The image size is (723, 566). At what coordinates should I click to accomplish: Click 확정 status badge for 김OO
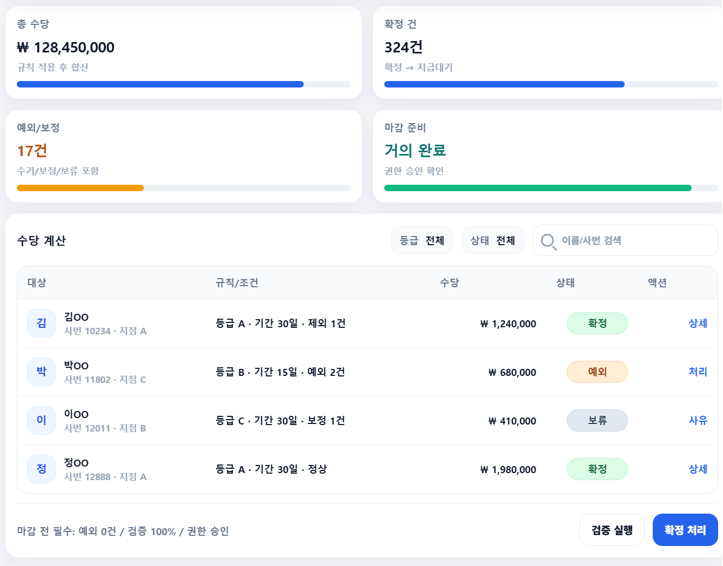click(x=597, y=323)
